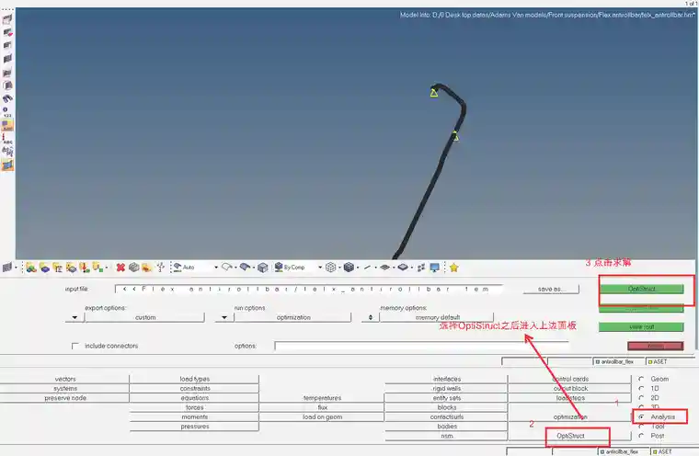
Task: Click the green OptiStruct solve button
Action: pos(641,289)
